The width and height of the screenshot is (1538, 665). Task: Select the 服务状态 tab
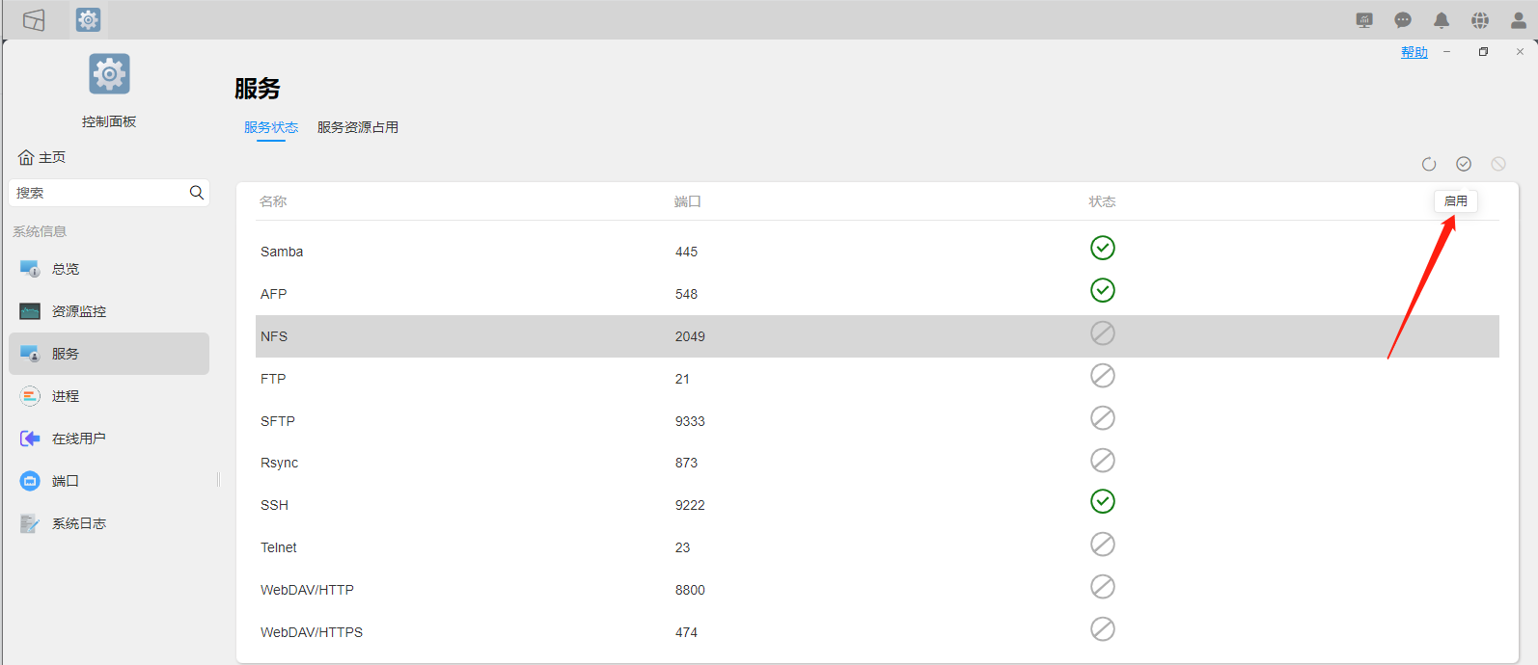[x=271, y=127]
